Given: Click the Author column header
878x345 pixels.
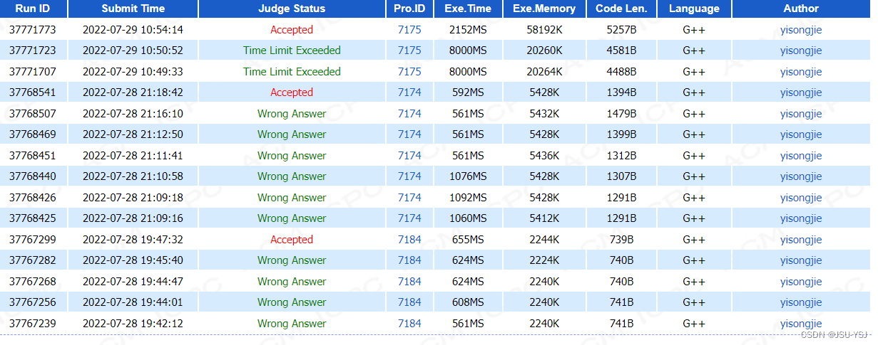Looking at the screenshot, I should pyautogui.click(x=801, y=9).
